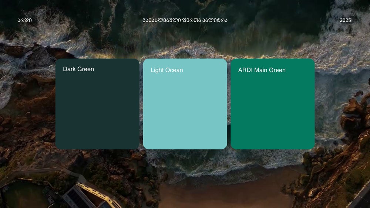370x208 pixels.
Task: Select the ARDI Main Green color card
Action: coord(273,104)
